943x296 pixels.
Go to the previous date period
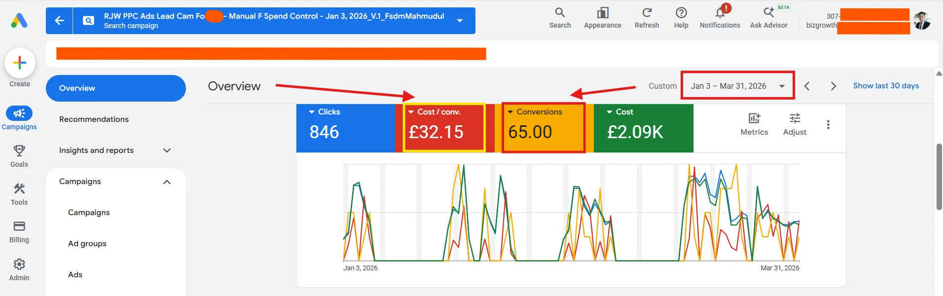[807, 86]
